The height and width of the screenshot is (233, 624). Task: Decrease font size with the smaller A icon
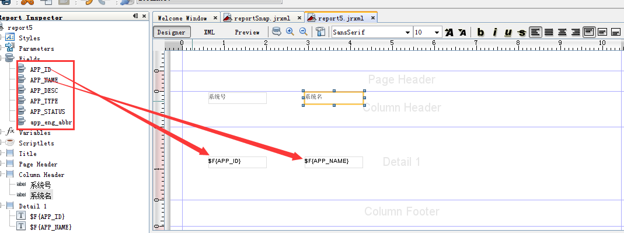point(462,32)
